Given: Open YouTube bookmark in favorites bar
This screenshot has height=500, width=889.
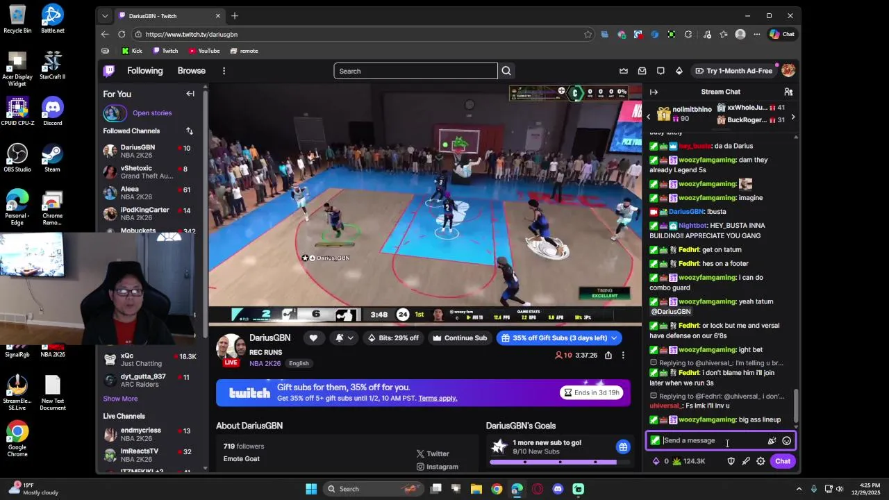Looking at the screenshot, I should 204,51.
